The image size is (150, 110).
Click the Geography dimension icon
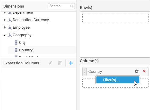click(10, 35)
